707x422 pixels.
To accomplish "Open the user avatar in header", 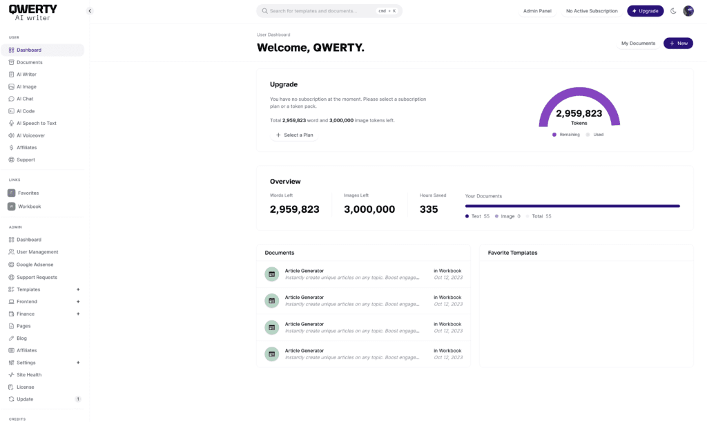I will click(688, 11).
